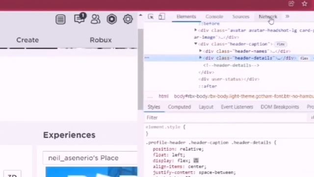Select the div user-status node

point(229,79)
